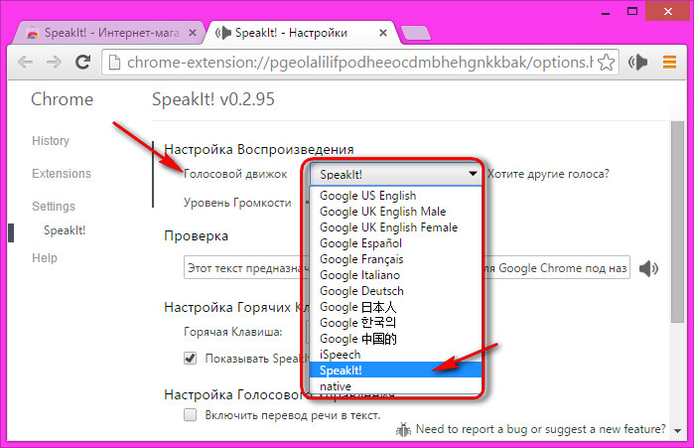The image size is (694, 448).
Task: Select SpeakIt! in the sidebar
Action: (65, 230)
